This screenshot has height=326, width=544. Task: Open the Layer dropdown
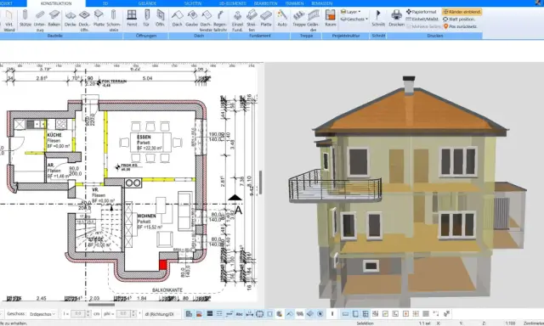[x=351, y=12]
